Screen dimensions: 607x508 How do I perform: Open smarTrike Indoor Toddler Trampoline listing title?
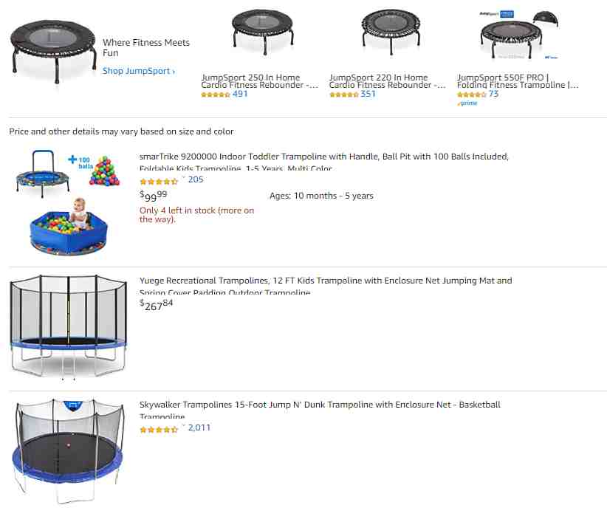pos(323,162)
